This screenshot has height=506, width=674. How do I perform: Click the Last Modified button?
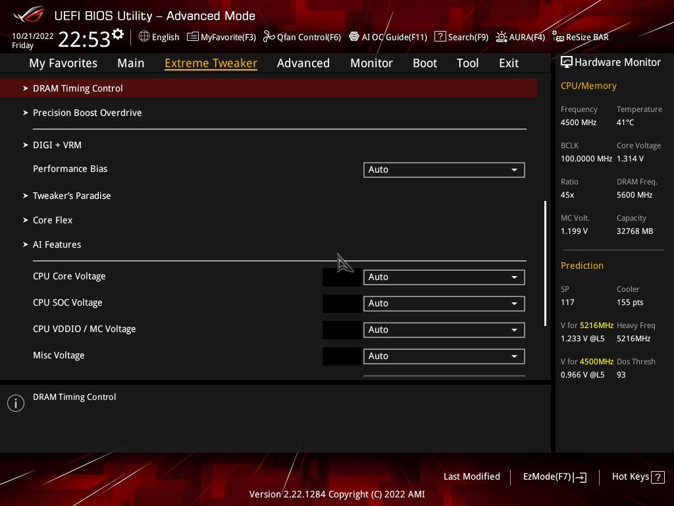coord(471,477)
